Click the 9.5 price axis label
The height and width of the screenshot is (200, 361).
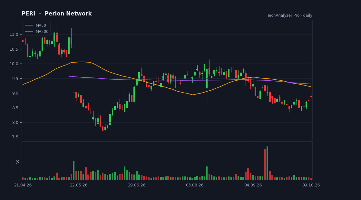15,79
